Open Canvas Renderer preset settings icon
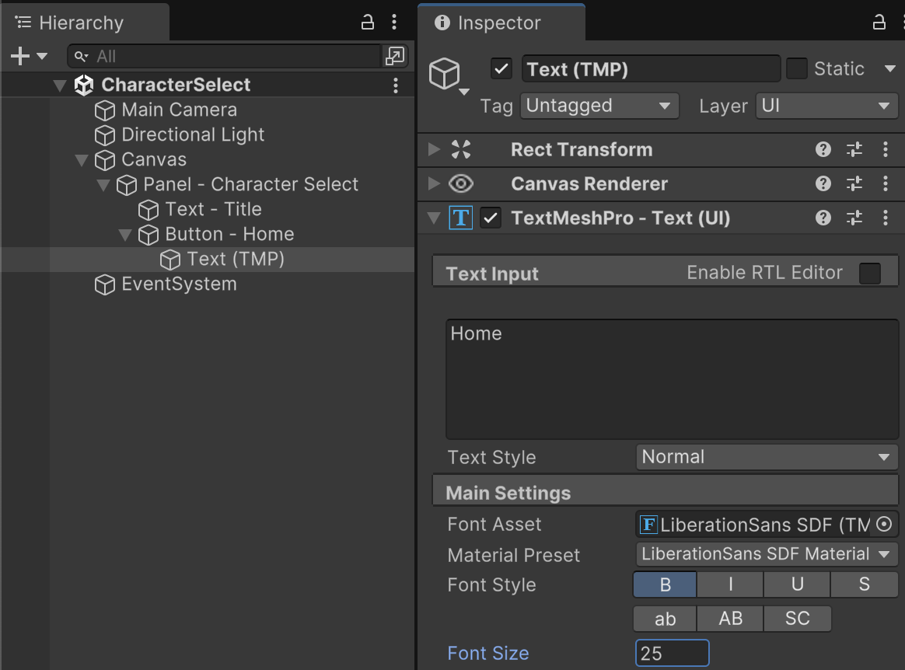The height and width of the screenshot is (670, 905). click(x=854, y=184)
